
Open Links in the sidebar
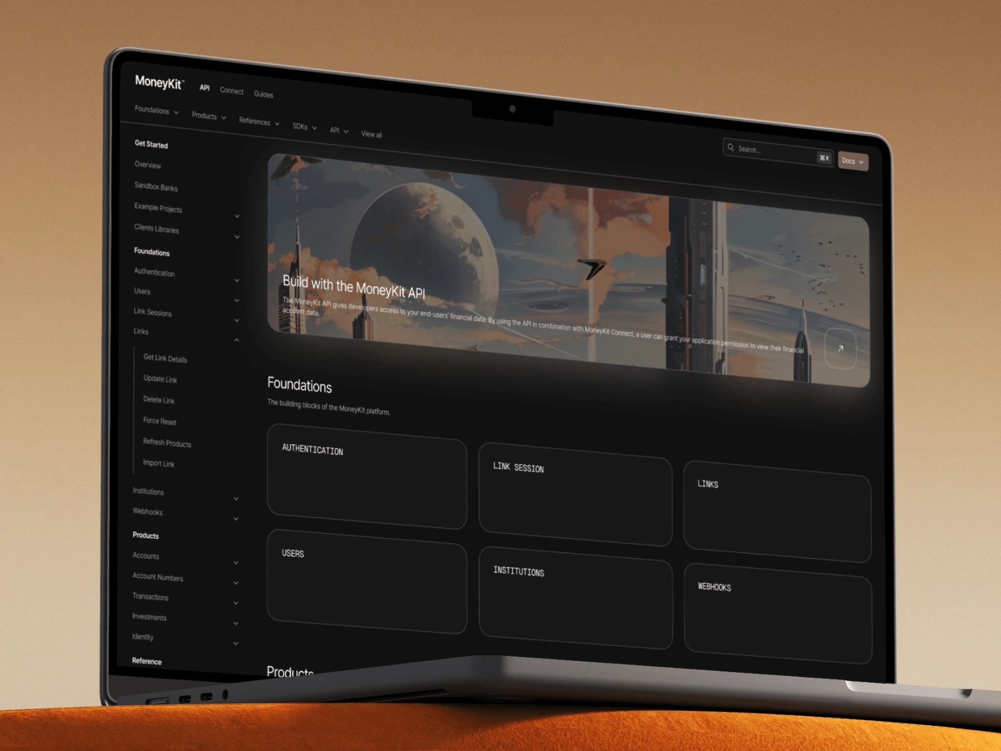pos(141,332)
